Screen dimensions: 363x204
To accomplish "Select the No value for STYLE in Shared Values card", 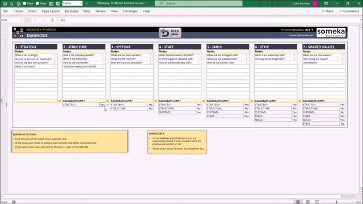I will 342,124.
